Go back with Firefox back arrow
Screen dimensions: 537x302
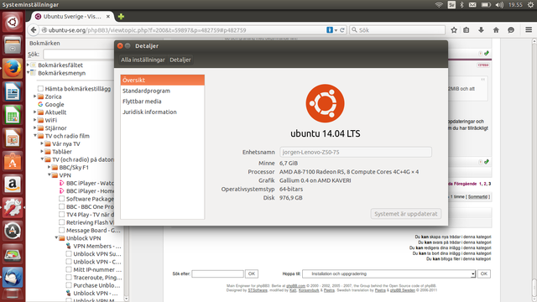tap(34, 30)
